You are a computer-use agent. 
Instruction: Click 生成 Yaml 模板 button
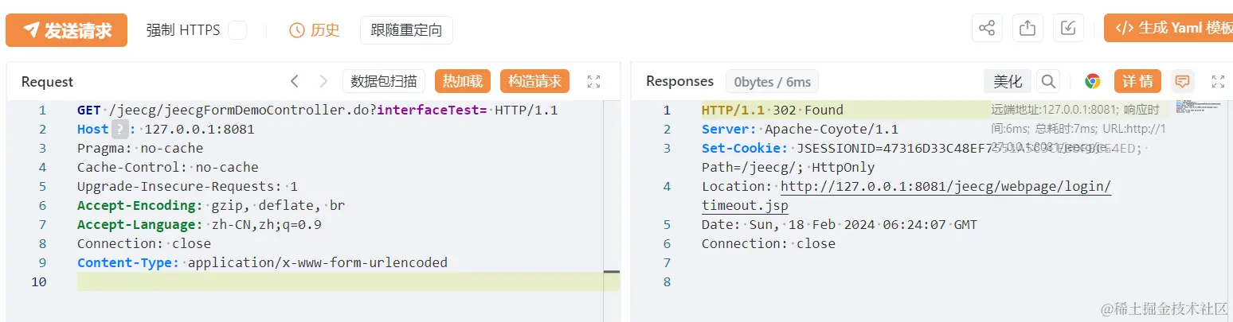(x=1168, y=29)
